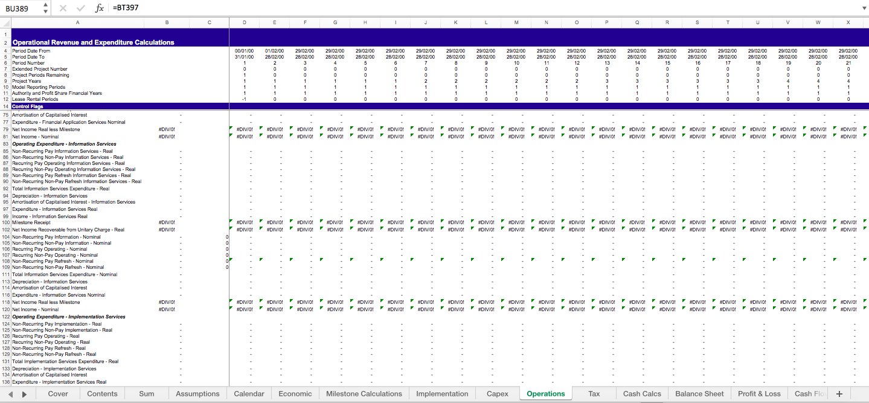Switch to the Economic sheet tab
The width and height of the screenshot is (869, 403).
click(295, 393)
